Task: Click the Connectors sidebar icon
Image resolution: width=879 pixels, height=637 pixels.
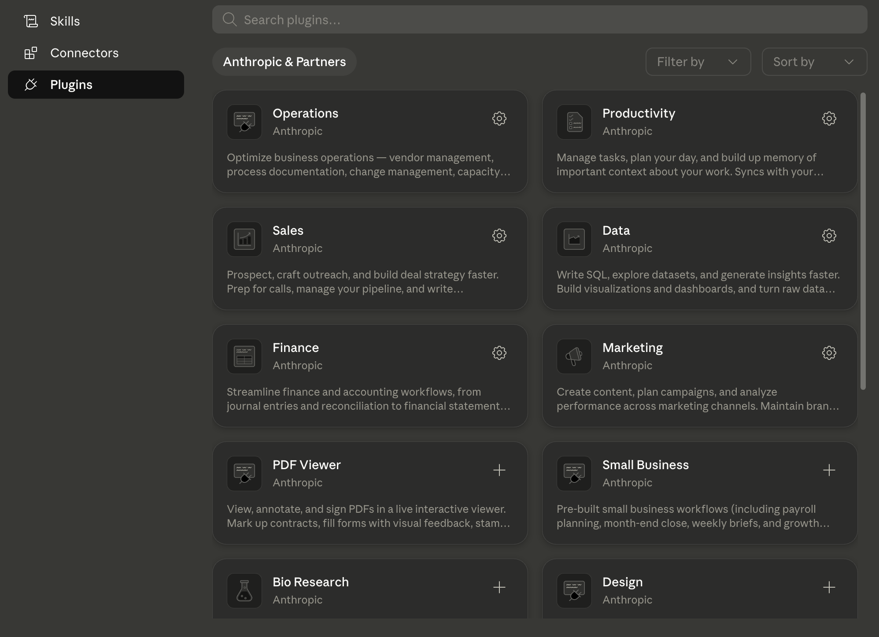Action: [x=31, y=53]
